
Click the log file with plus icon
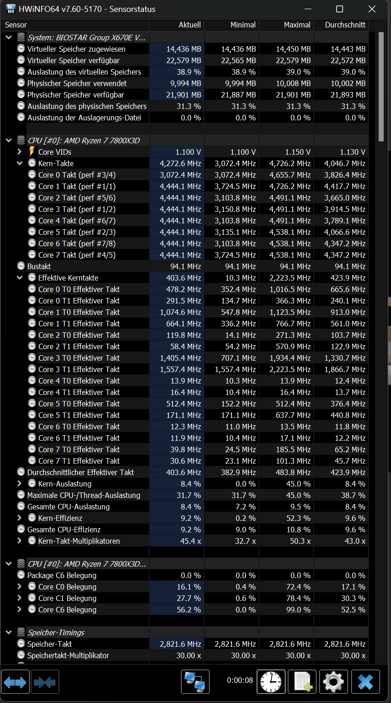point(302,682)
